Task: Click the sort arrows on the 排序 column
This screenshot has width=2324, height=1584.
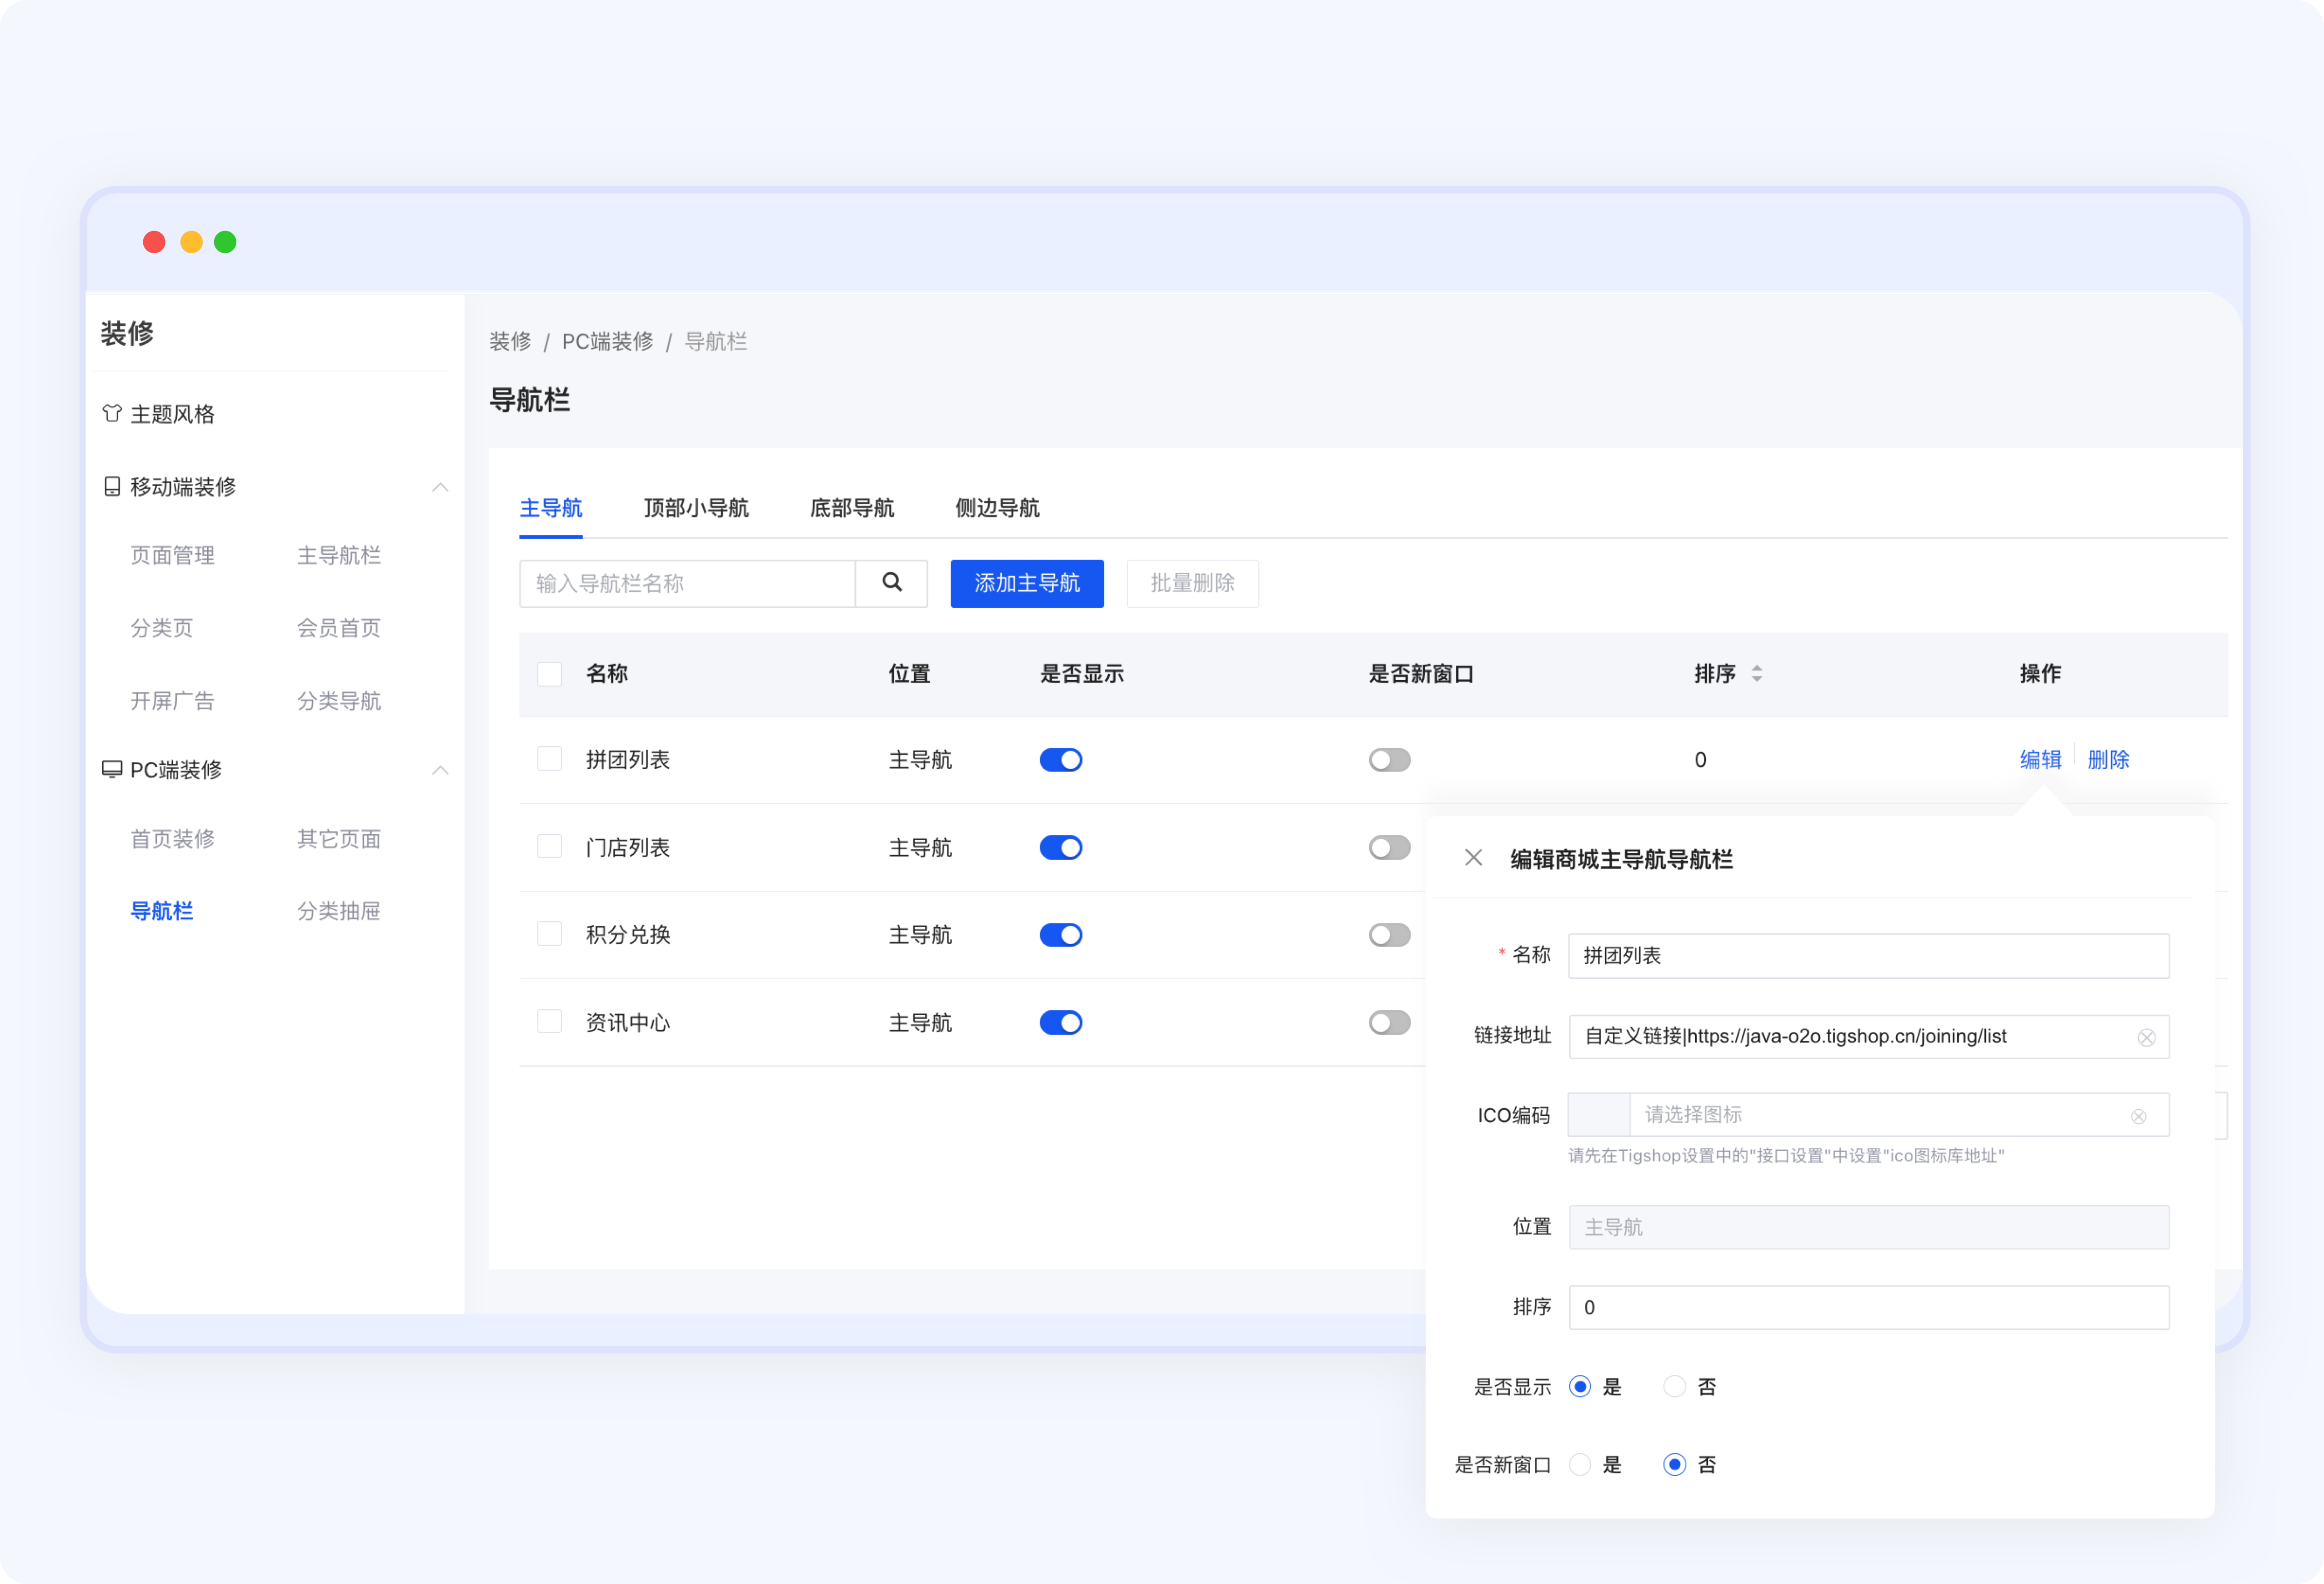Action: [x=1757, y=673]
